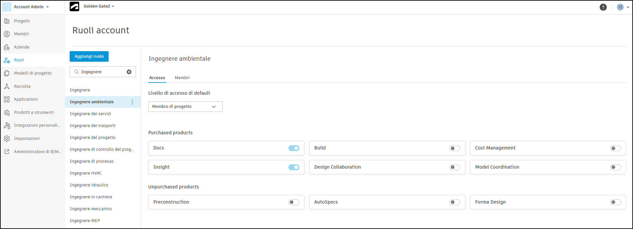Clear the role search field
The height and width of the screenshot is (229, 633).
pos(129,72)
